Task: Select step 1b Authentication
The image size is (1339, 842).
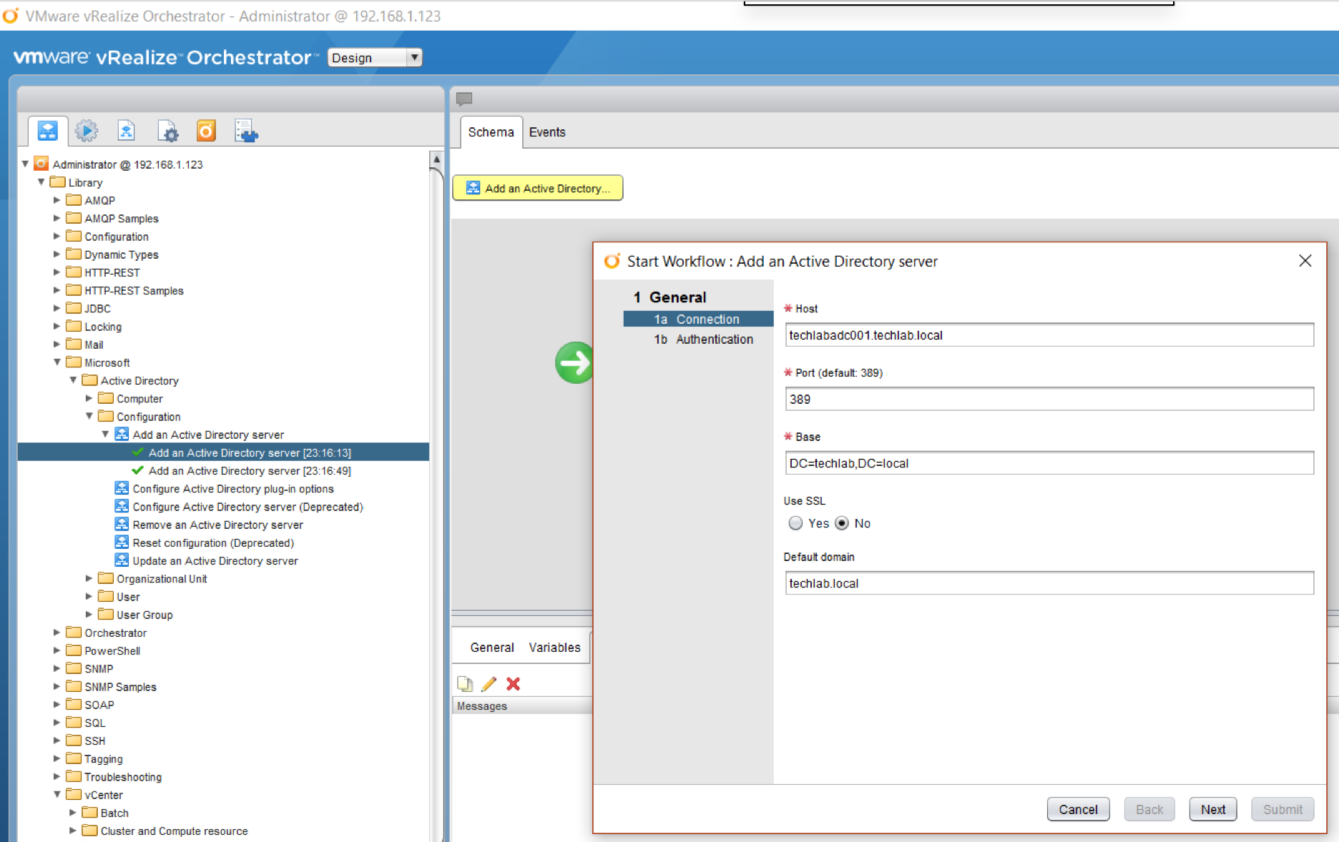Action: pos(703,340)
